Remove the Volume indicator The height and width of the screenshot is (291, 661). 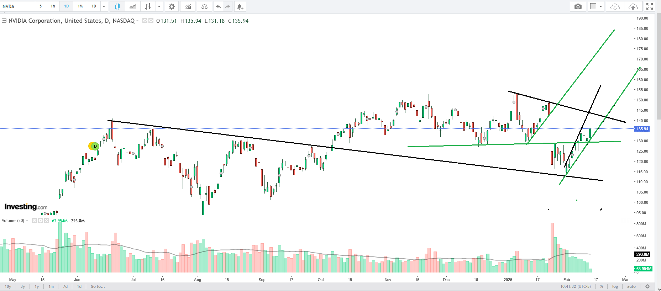(47, 221)
